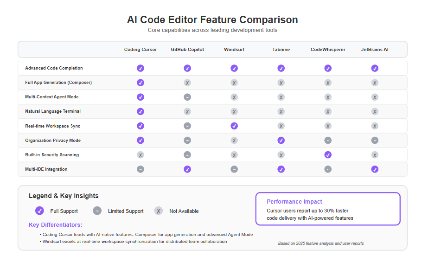Click Coding Cursor checkmark for Natural Language Terminal
428x269 pixels.
coord(141,111)
